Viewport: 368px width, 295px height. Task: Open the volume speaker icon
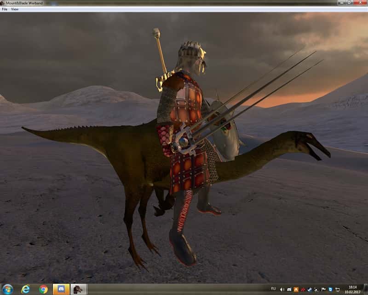tap(282, 289)
